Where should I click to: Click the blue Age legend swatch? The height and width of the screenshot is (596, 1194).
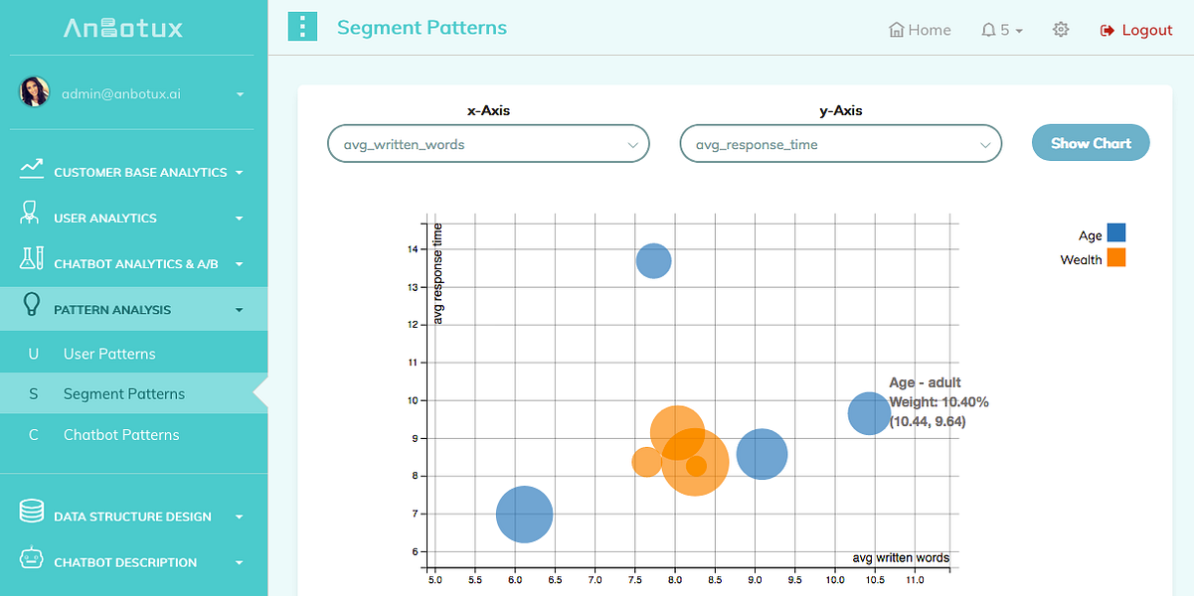[1115, 233]
